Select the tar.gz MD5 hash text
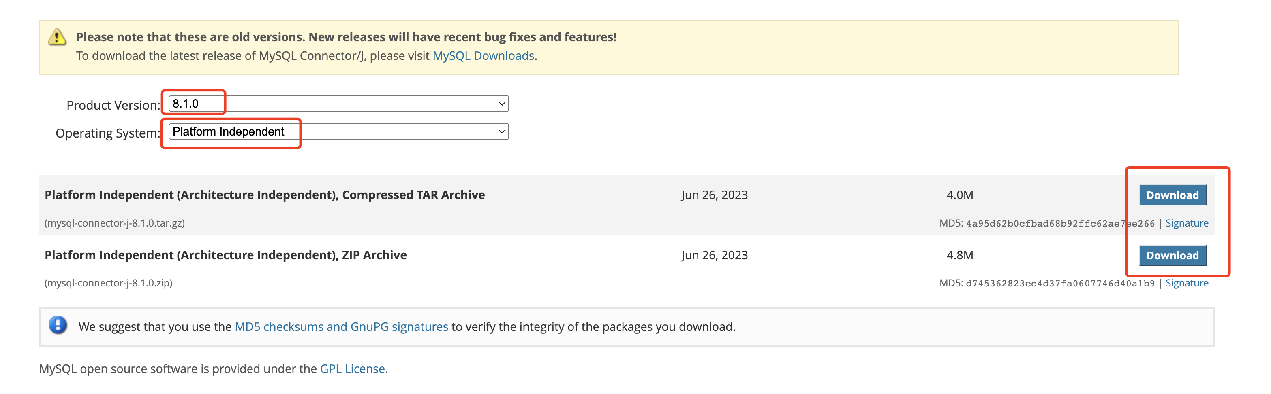The image size is (1271, 394). click(x=1060, y=224)
